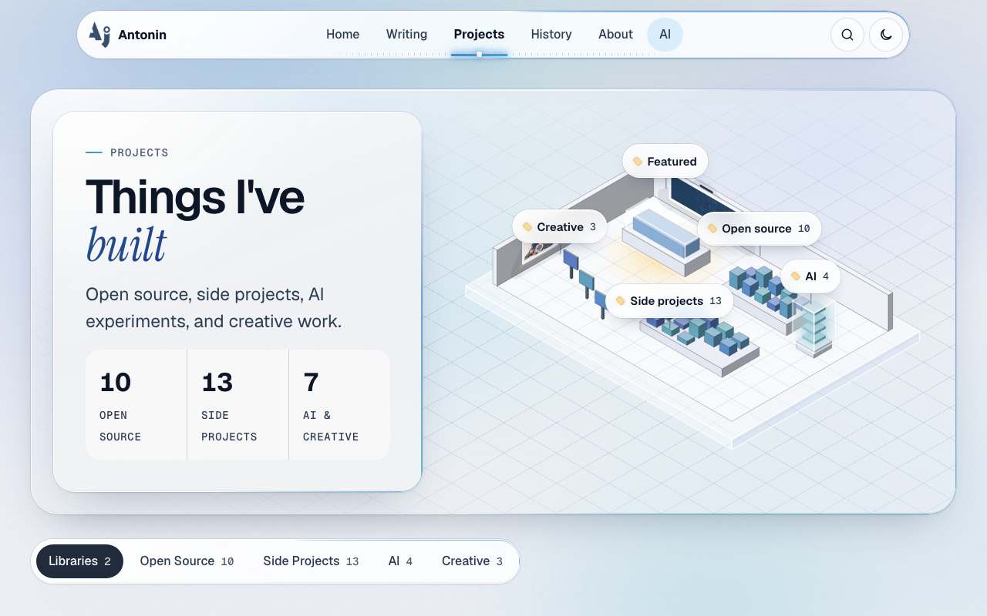Go to the Home nav item
987x616 pixels.
[342, 35]
